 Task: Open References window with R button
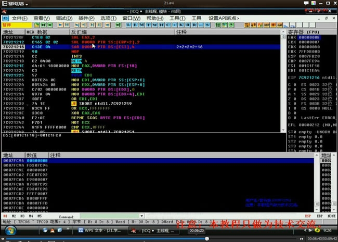click(194, 25)
